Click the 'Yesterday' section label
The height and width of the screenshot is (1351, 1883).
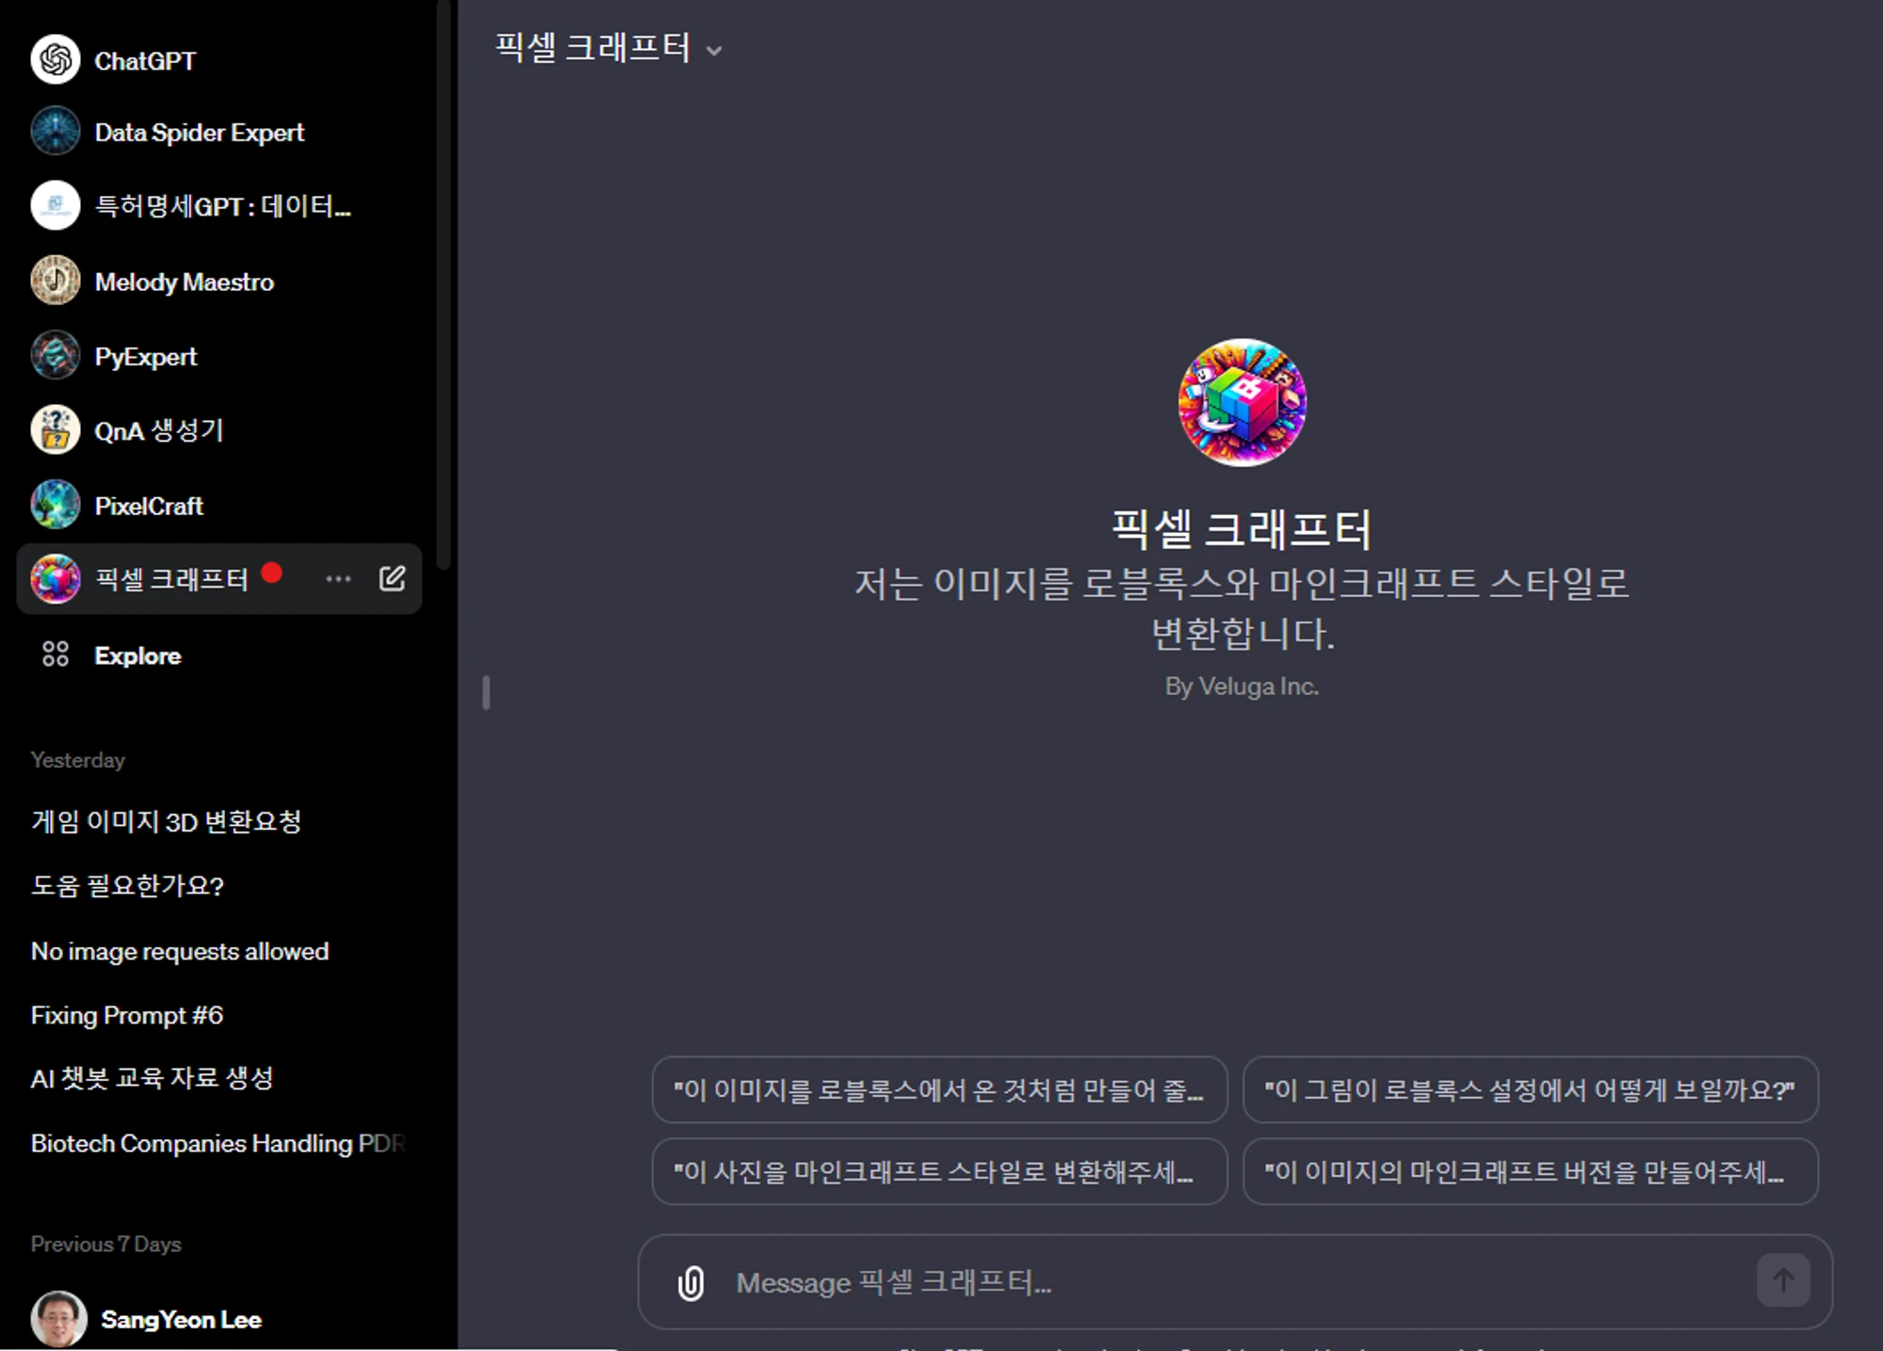coord(77,760)
